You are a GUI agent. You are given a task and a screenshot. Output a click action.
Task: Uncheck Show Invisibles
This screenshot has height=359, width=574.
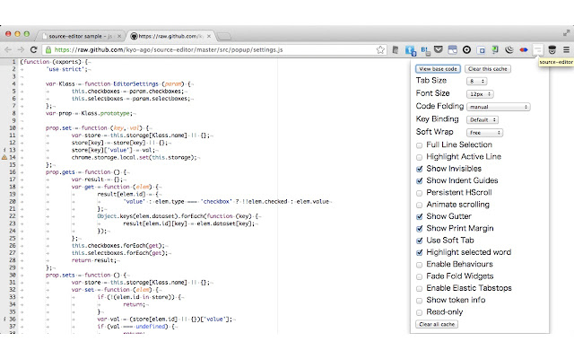(x=419, y=170)
